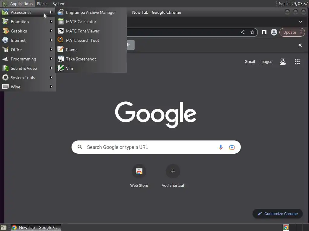Expand the Education submenu arrow
Screen dimensions: 309x231
(x=51, y=21)
